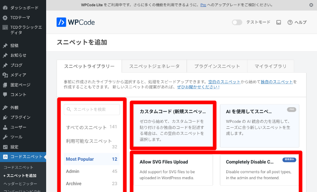The height and width of the screenshot is (192, 317).
Task: Switch to プラグインスニペット tab
Action: [217, 66]
